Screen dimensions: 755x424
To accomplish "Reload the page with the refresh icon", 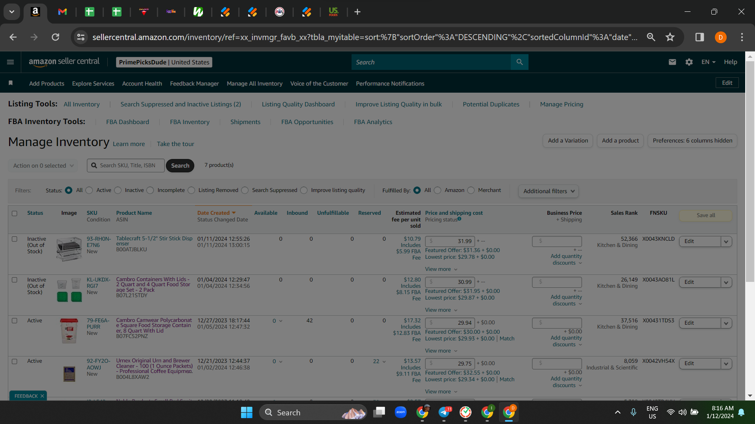I will coord(55,37).
